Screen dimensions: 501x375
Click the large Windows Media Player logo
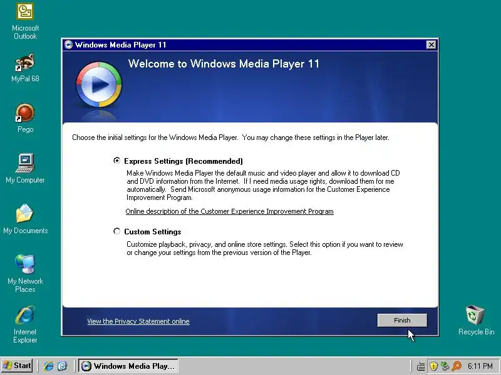(x=99, y=84)
